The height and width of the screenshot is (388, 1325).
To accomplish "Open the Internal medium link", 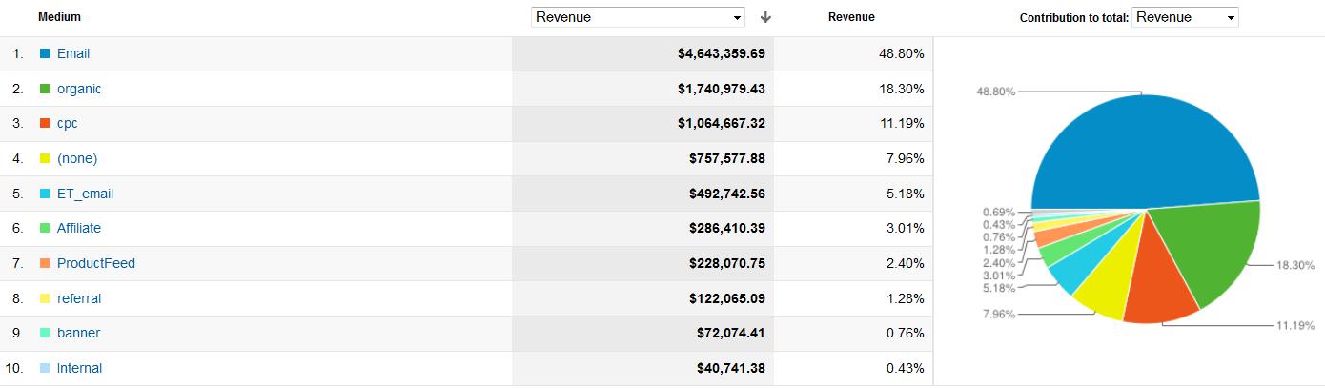I will click(79, 368).
